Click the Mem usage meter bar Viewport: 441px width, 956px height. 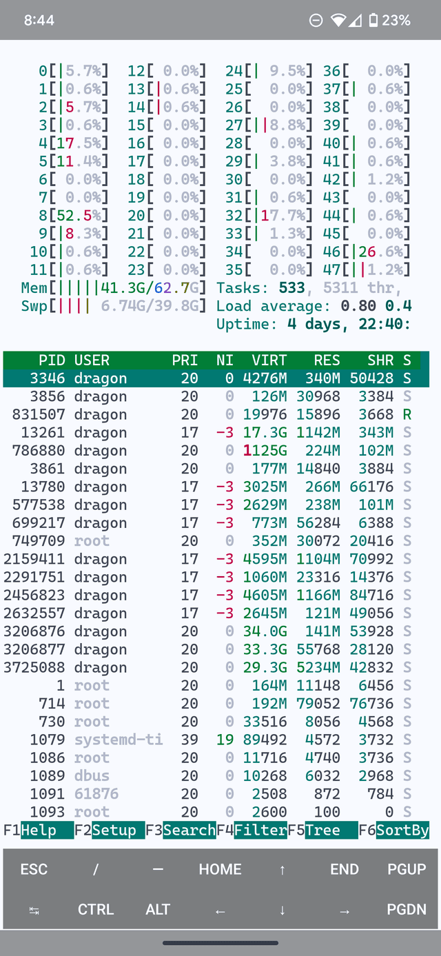click(114, 287)
